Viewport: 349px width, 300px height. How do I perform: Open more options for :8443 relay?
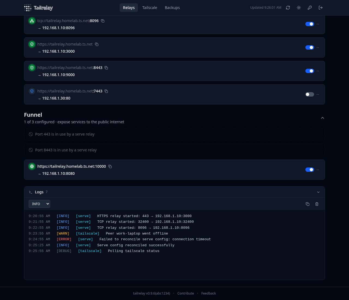tap(318, 71)
